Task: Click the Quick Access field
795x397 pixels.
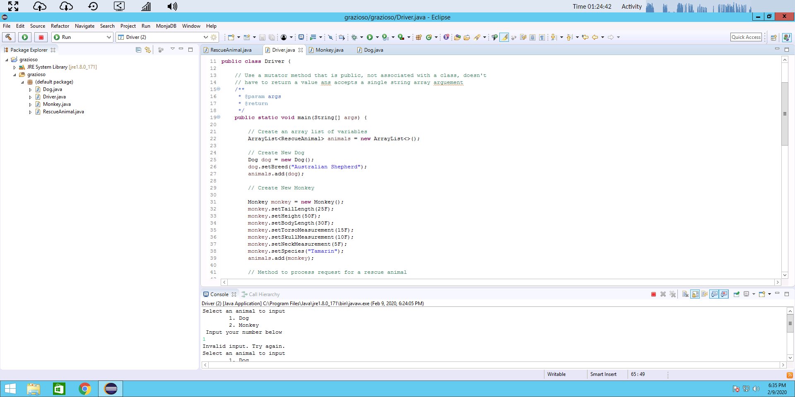Action: click(x=746, y=37)
